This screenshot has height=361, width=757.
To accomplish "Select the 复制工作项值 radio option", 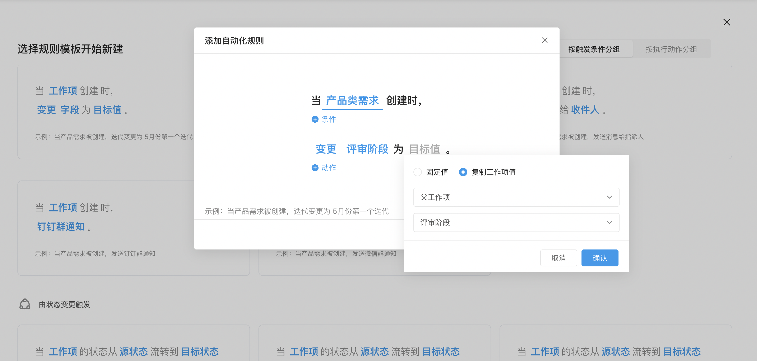I will tap(463, 172).
